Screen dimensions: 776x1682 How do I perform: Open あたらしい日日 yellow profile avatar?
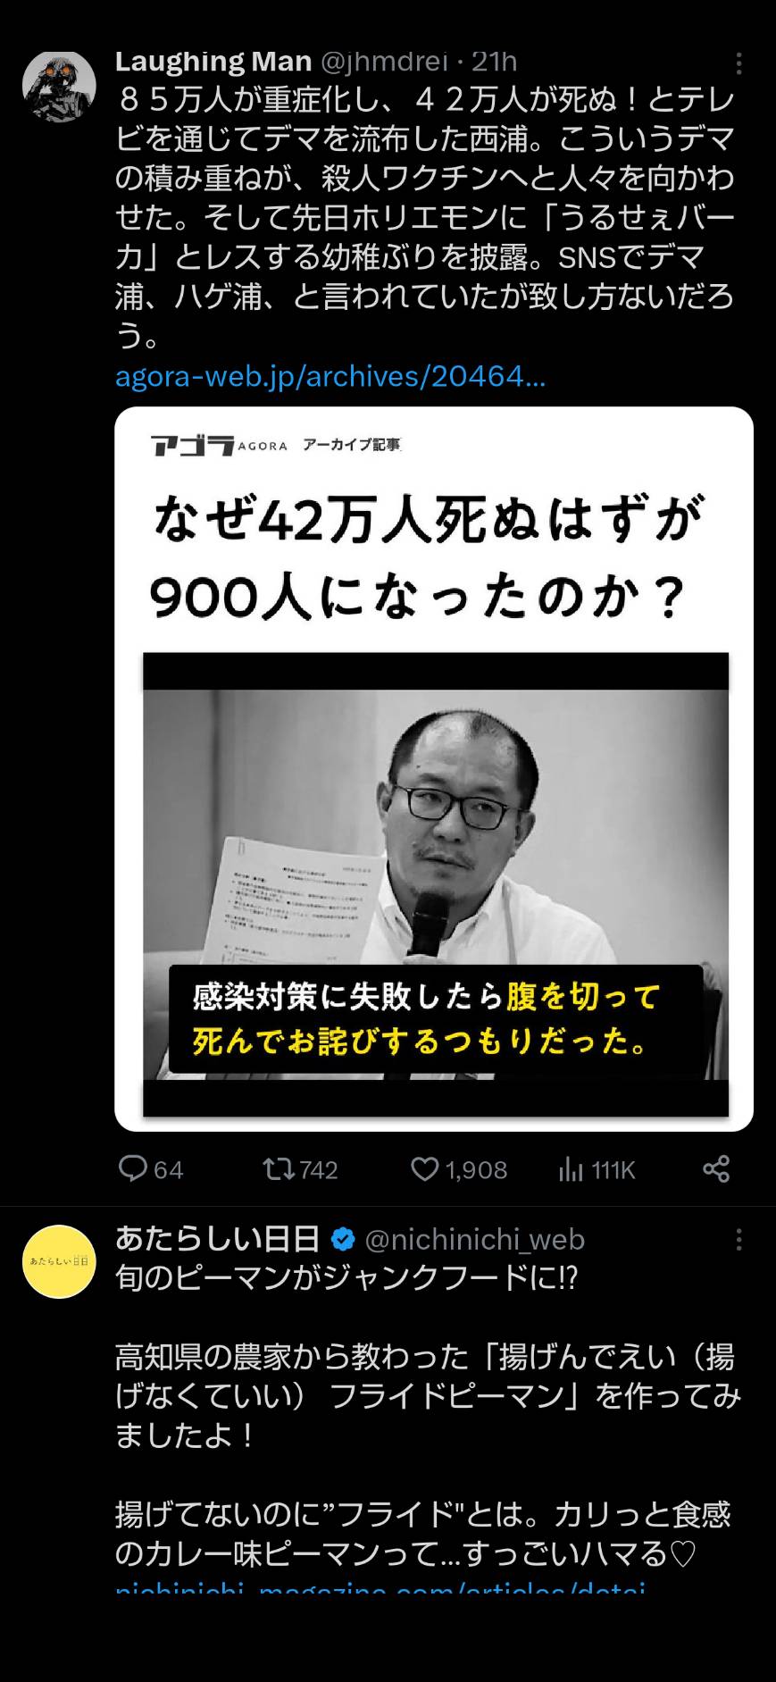click(x=59, y=1261)
